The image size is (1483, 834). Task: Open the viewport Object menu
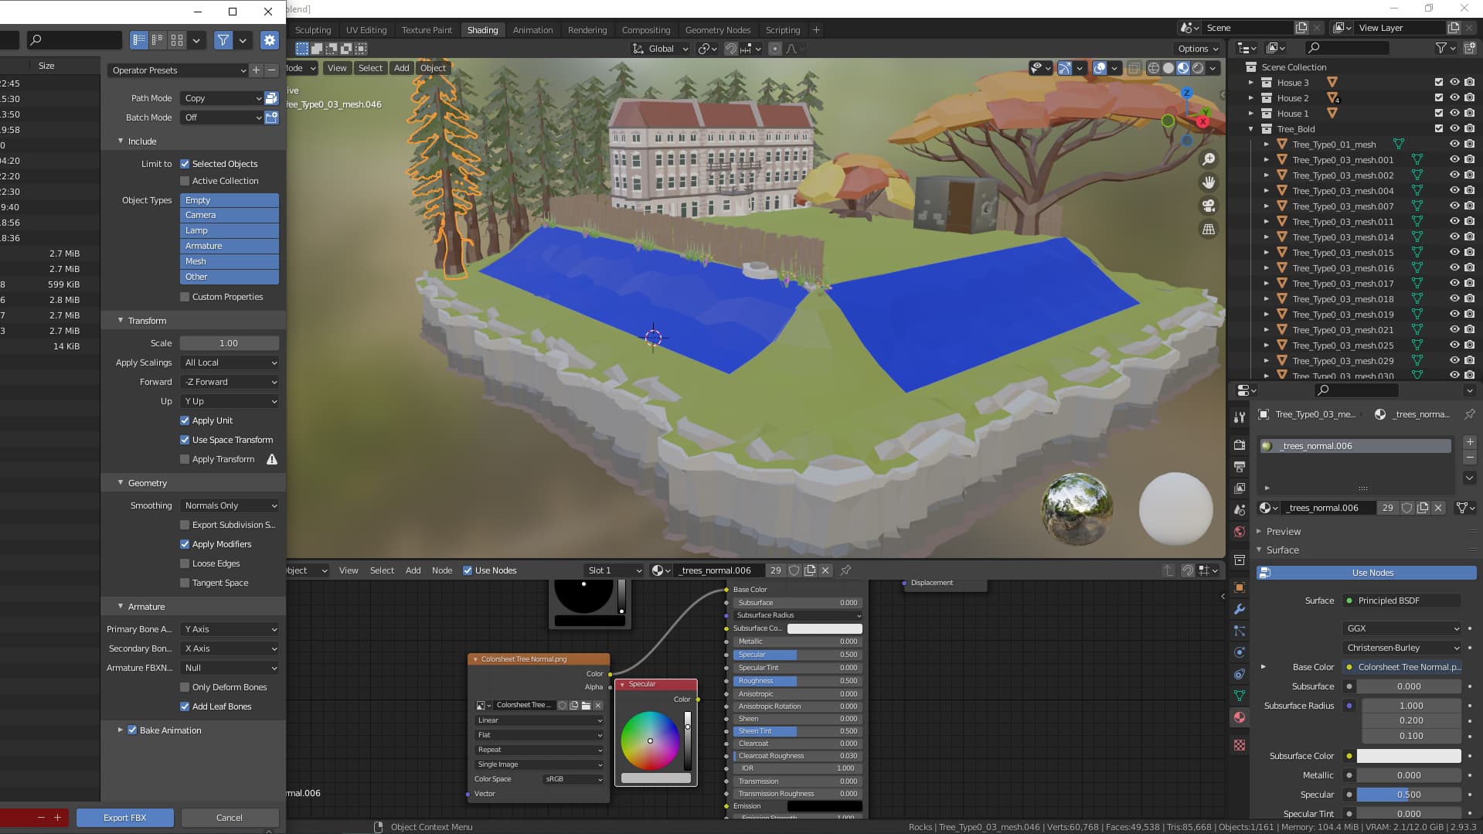click(x=433, y=68)
